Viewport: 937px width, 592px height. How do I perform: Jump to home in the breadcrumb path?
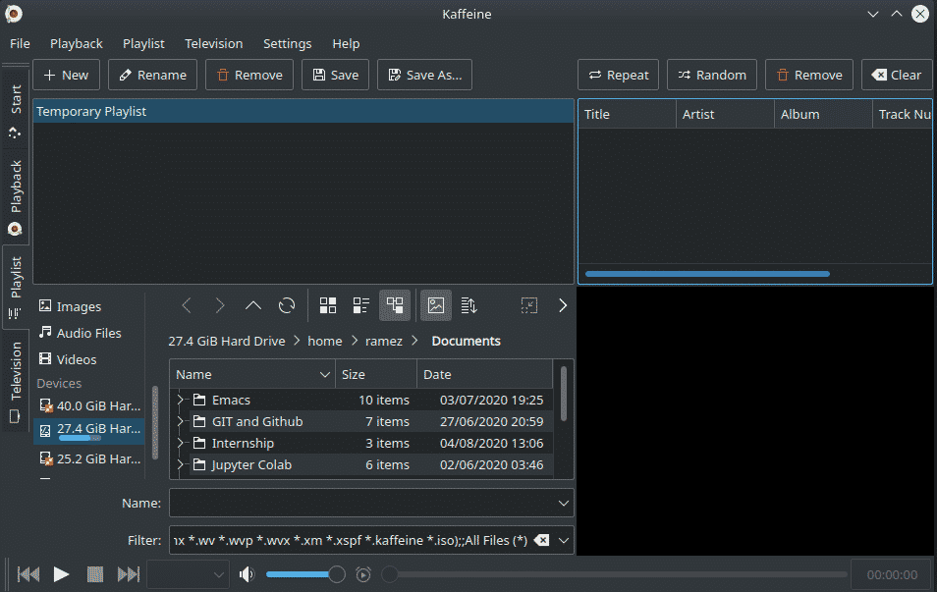325,341
